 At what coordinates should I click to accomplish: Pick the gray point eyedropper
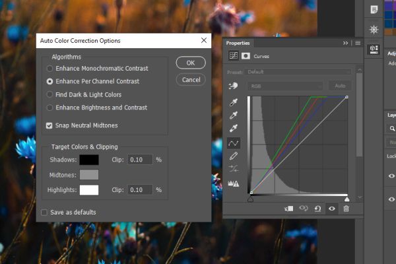[x=234, y=115]
